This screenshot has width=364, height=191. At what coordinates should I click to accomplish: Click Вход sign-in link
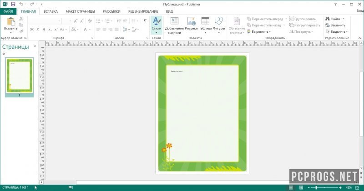pos(360,10)
